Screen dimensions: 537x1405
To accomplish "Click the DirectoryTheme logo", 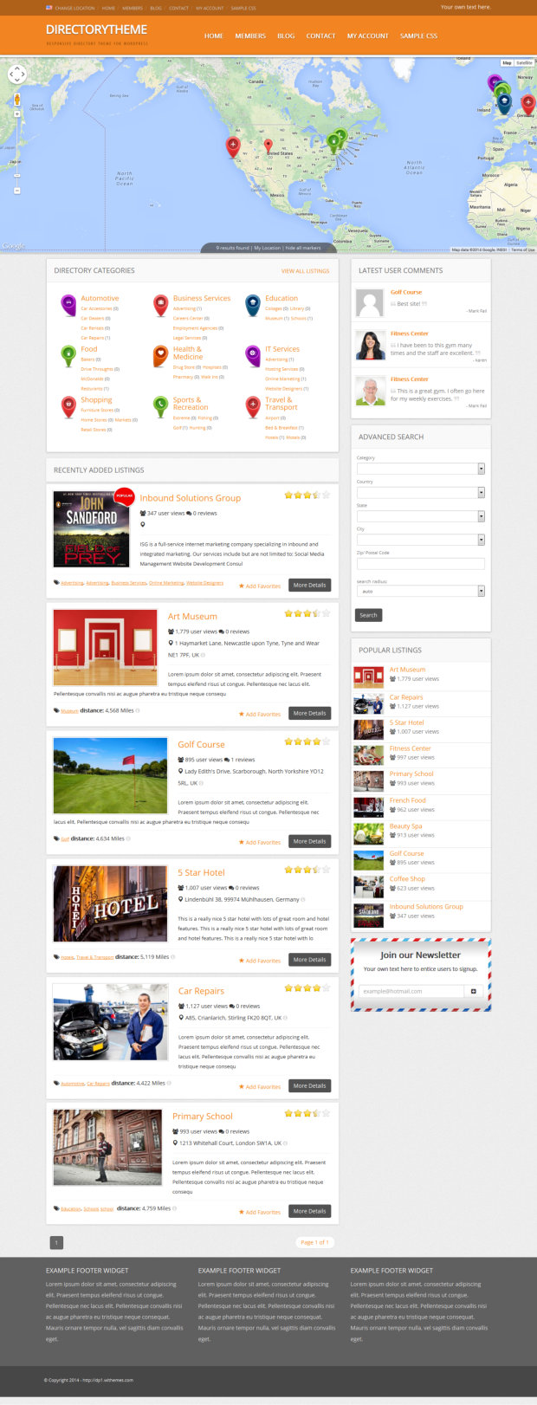I will (x=96, y=30).
